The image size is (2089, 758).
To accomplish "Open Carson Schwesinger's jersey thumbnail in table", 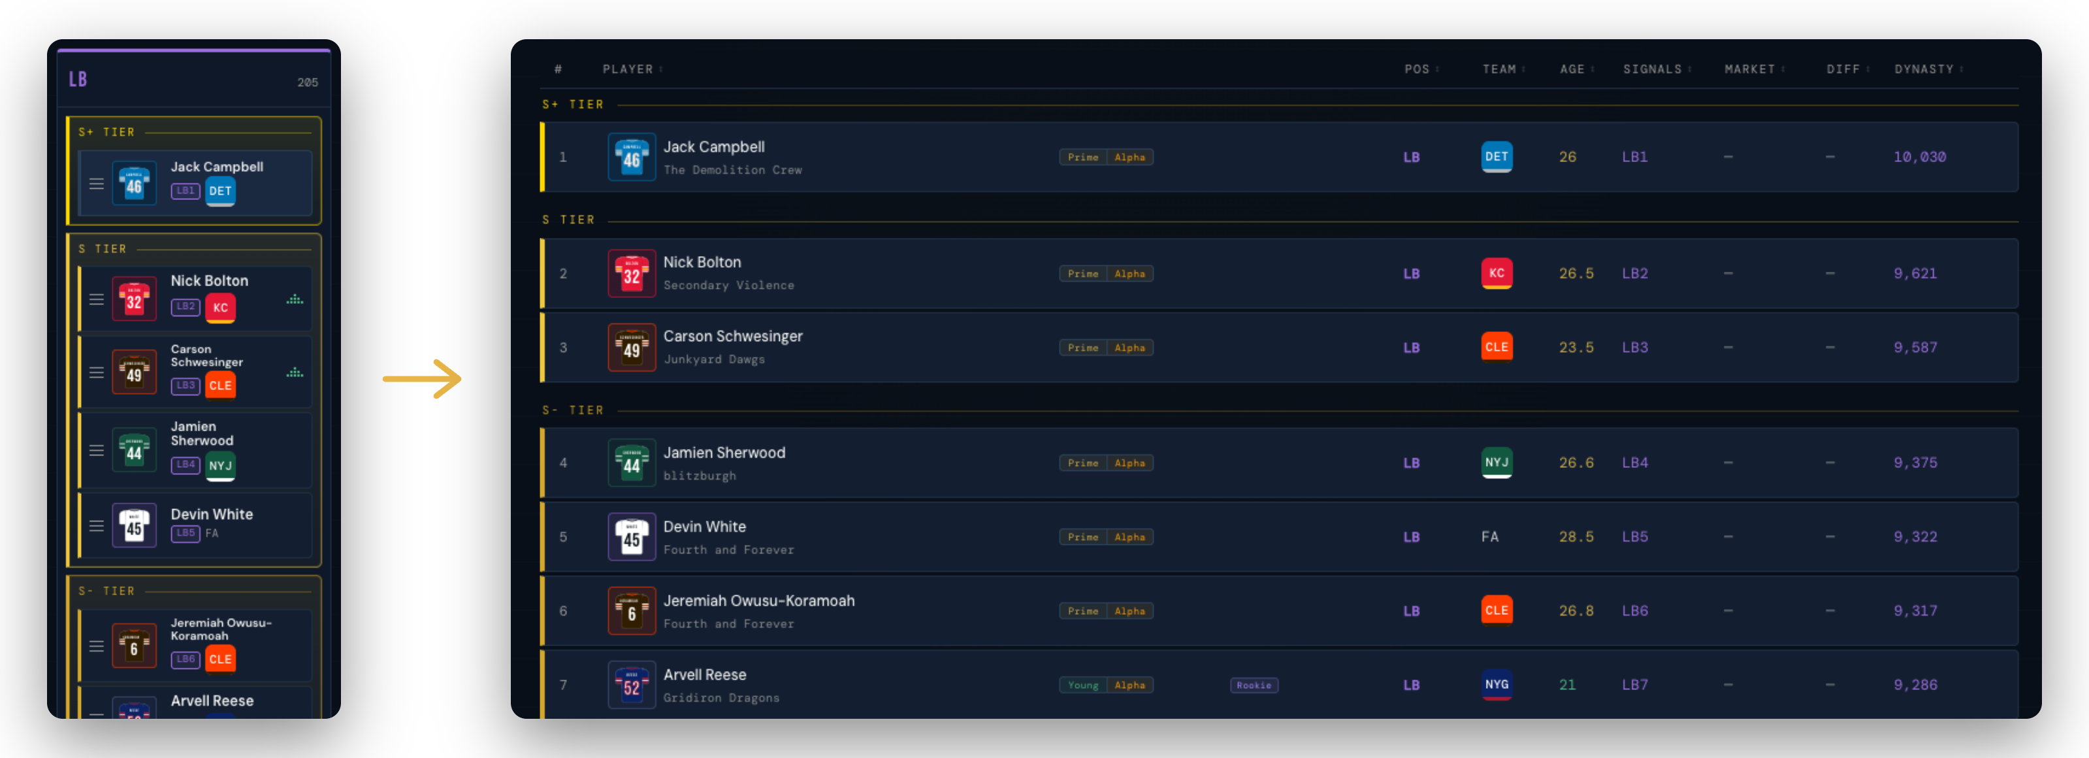I will coord(632,348).
